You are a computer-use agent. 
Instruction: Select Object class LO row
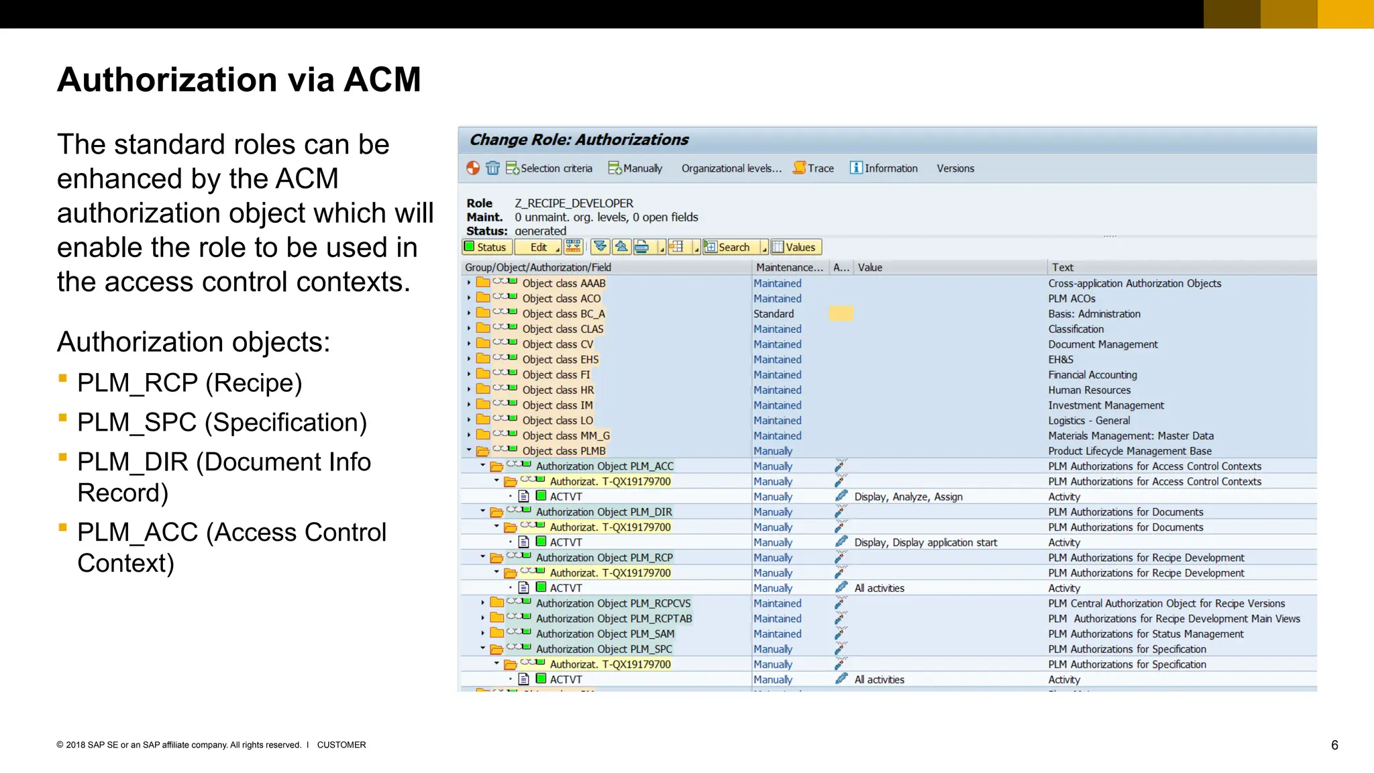pyautogui.click(x=888, y=420)
